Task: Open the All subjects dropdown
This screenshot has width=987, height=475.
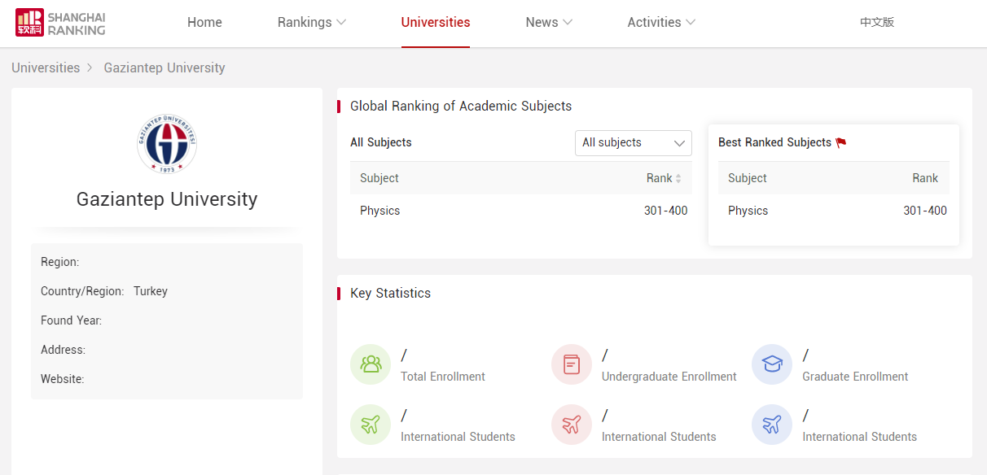Action: [633, 142]
